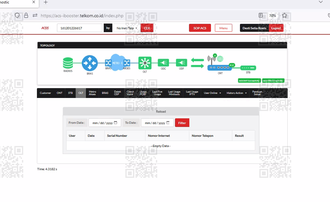Screen dimensions: 330x202
Task: Open the No Inet/Telp dropdown
Action: [127, 28]
